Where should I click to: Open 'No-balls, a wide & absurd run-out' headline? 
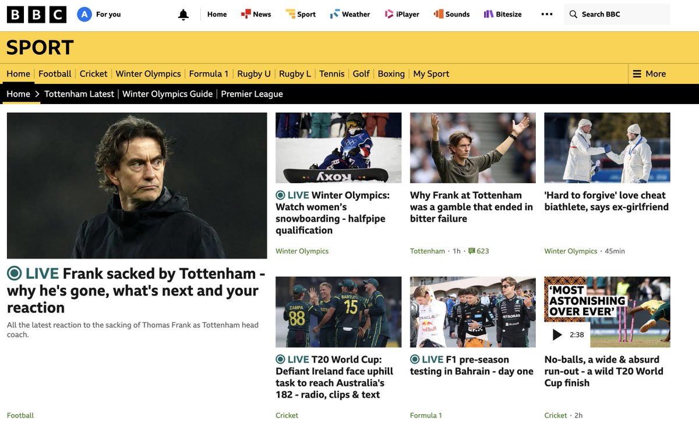click(x=604, y=371)
